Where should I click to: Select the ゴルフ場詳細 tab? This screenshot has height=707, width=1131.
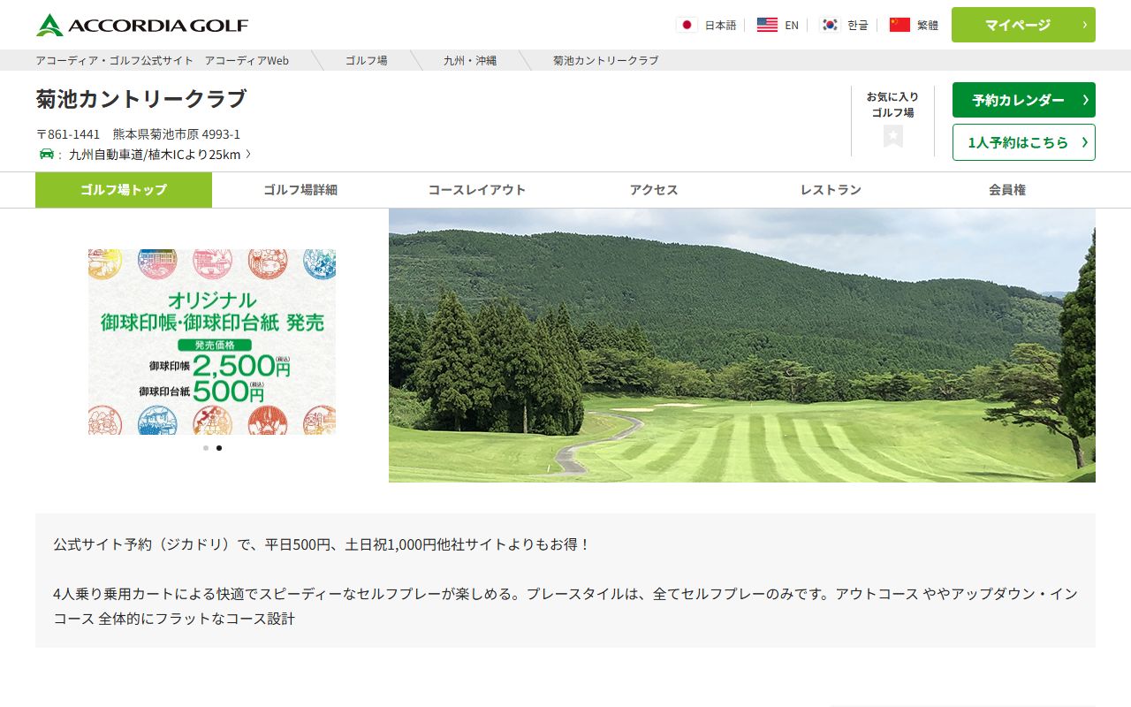(x=300, y=190)
